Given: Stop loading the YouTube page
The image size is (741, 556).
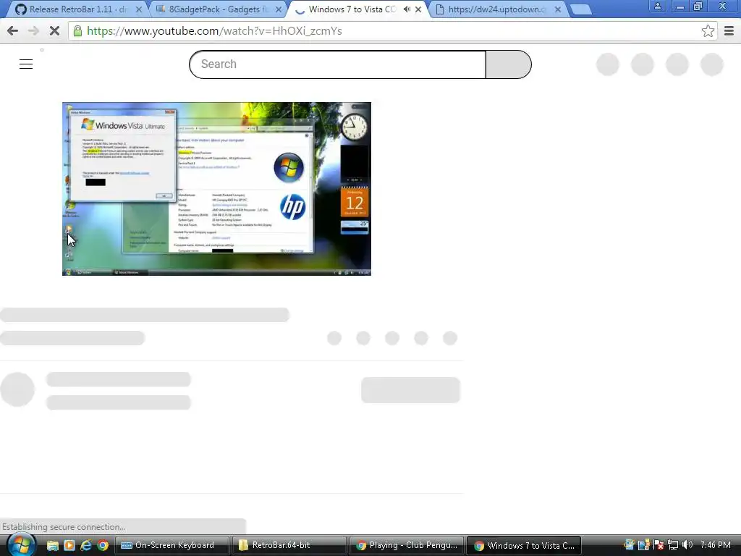Looking at the screenshot, I should pyautogui.click(x=54, y=31).
